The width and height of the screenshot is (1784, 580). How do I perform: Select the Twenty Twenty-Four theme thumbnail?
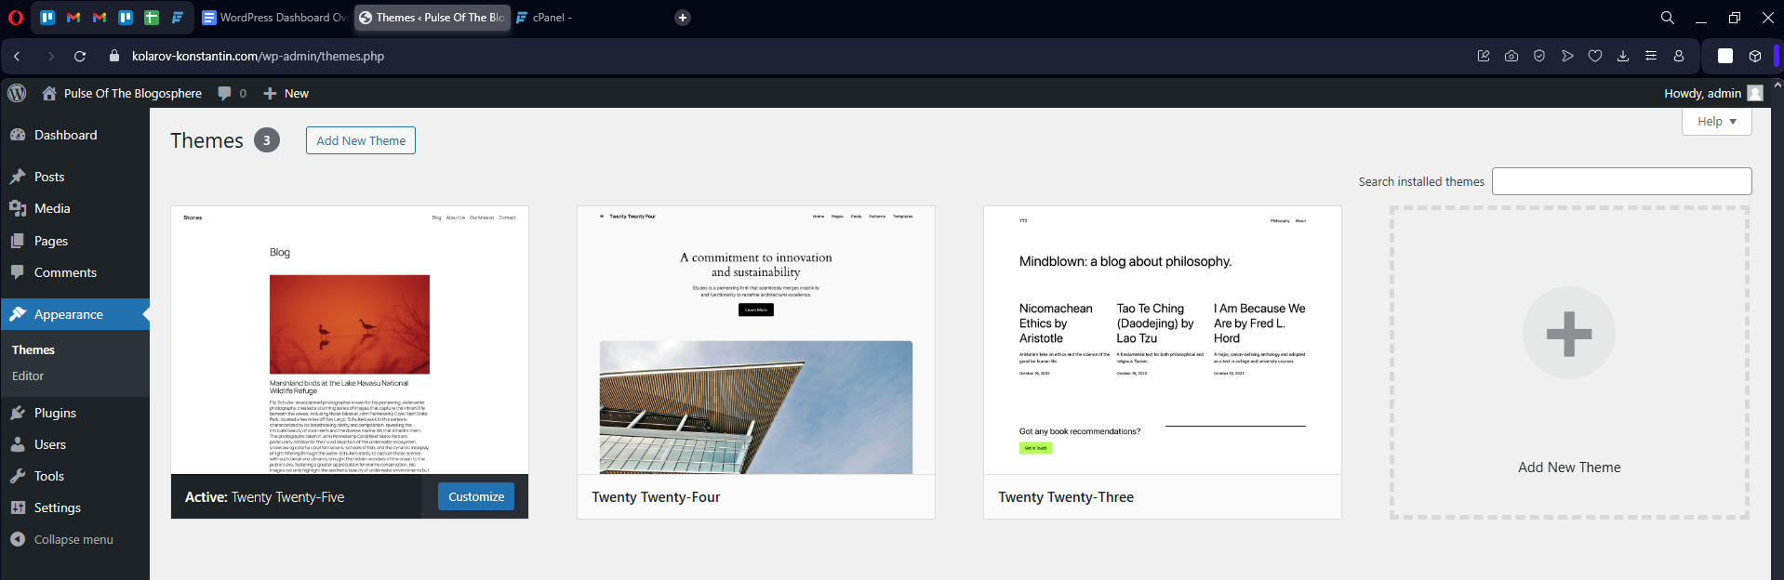(x=755, y=340)
